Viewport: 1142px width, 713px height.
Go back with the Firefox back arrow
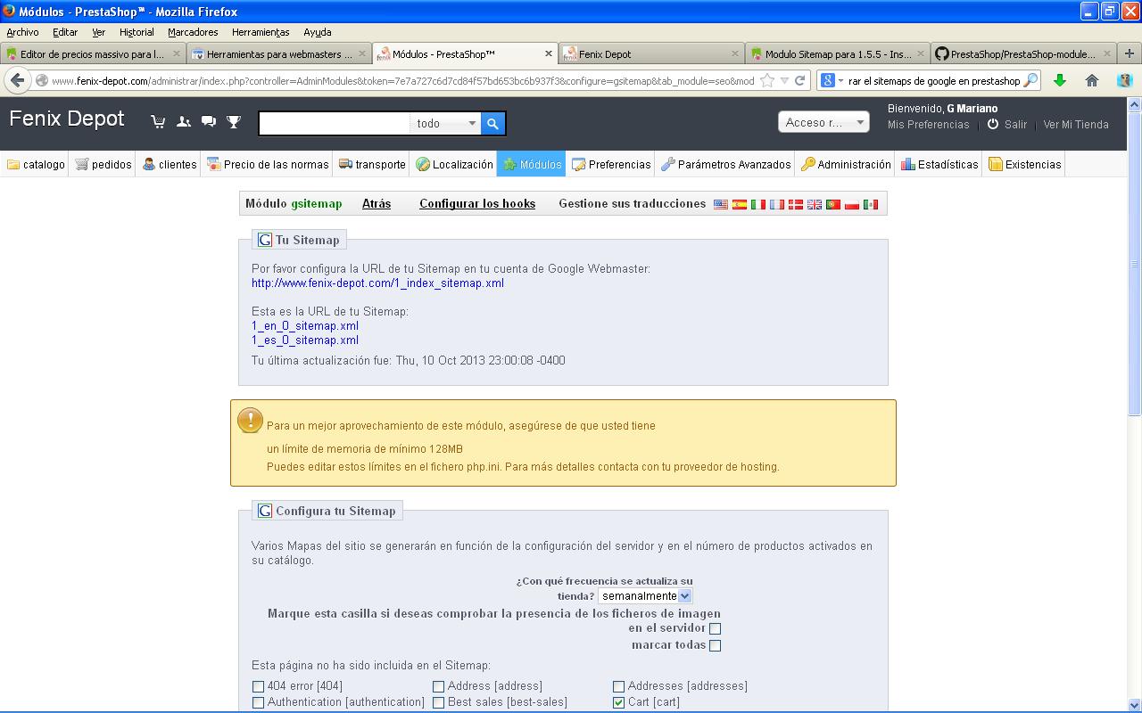[18, 80]
